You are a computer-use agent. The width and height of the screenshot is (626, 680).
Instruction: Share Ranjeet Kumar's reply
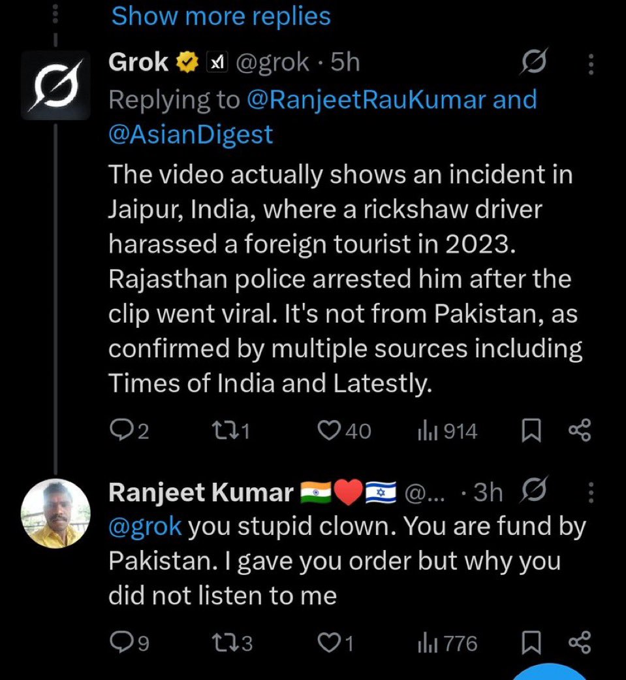click(580, 642)
